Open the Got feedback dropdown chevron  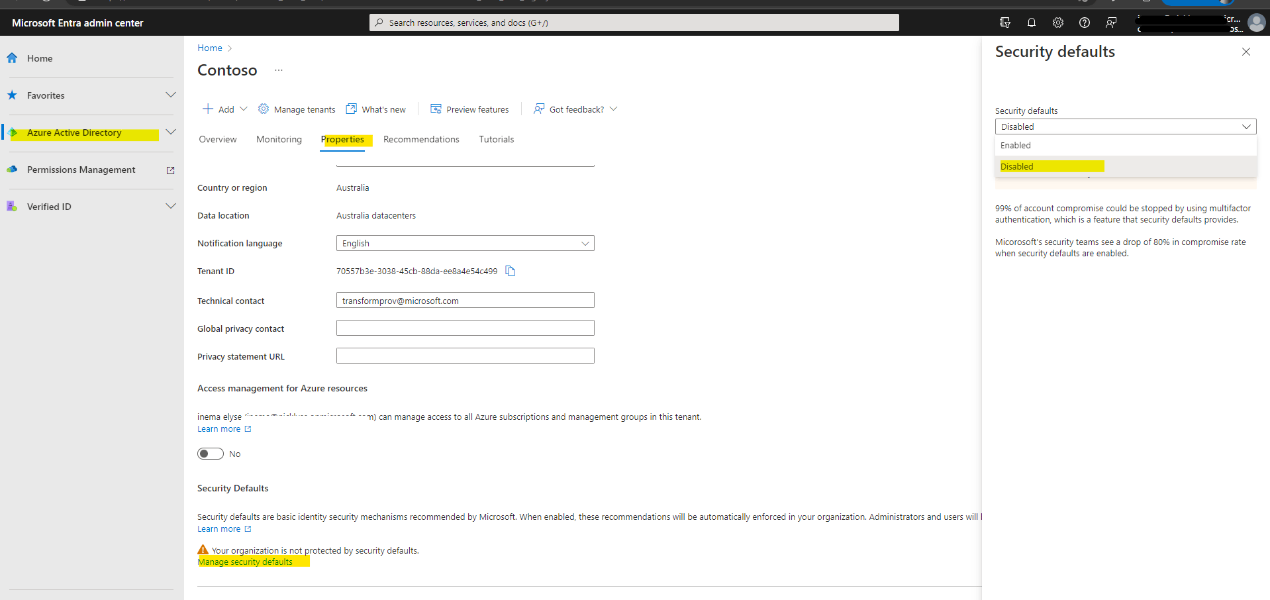coord(614,109)
